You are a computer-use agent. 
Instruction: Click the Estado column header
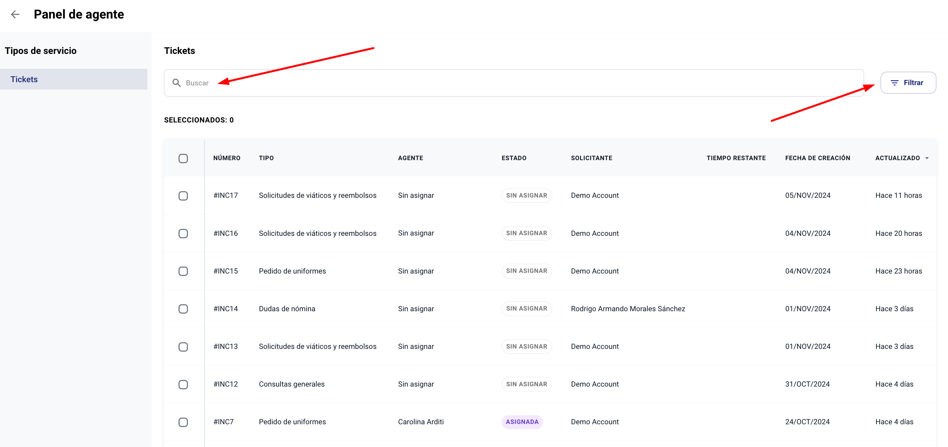[514, 158]
